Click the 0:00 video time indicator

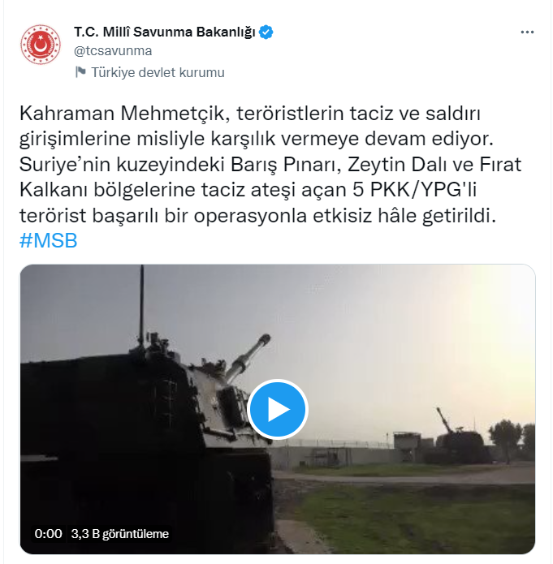click(48, 533)
